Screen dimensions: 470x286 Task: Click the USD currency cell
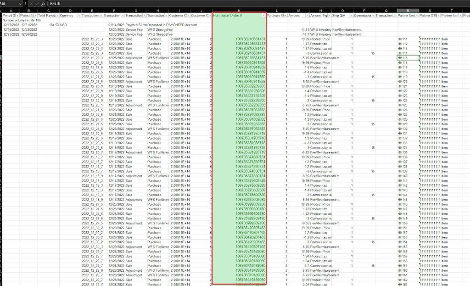(x=63, y=25)
